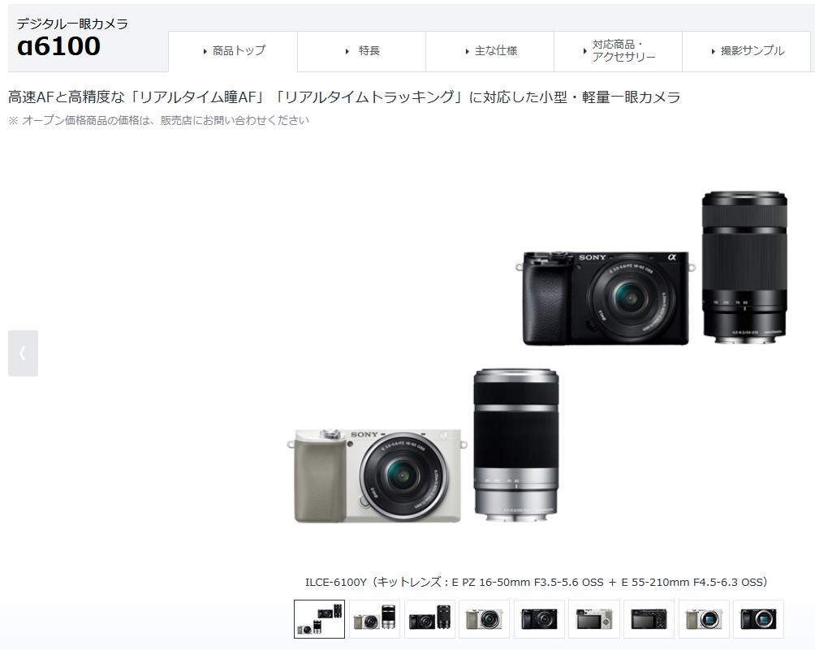Click the large white camera body image
Image resolution: width=815 pixels, height=650 pixels.
pos(377,475)
